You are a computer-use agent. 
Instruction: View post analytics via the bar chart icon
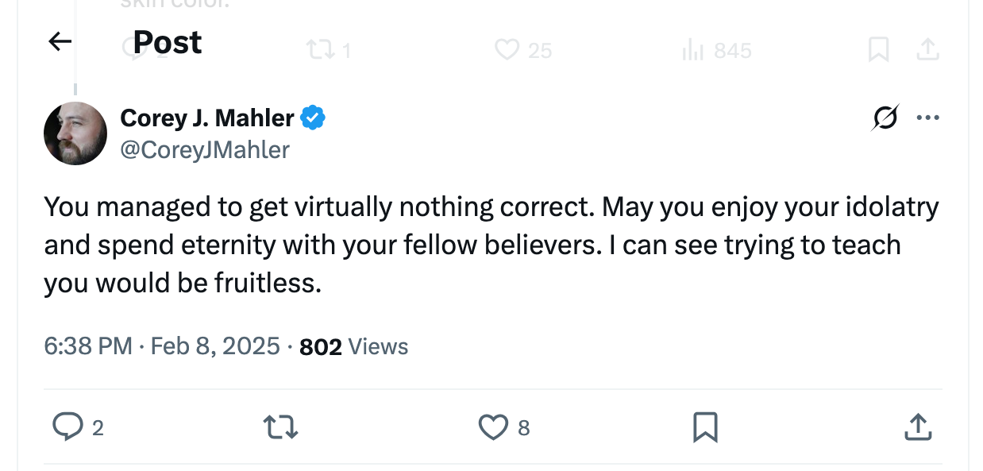coord(693,50)
